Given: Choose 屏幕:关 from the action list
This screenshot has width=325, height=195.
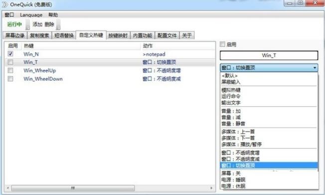Looking at the screenshot, I should [x=269, y=174].
